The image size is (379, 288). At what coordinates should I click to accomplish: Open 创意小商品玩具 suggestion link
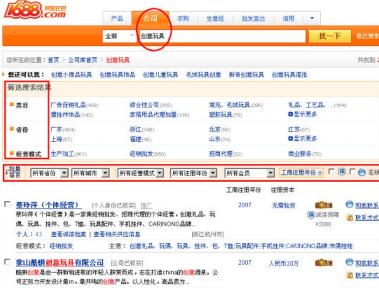[x=71, y=75]
